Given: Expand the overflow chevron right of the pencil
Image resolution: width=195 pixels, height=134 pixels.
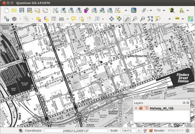Looking at the screenshot, I should pyautogui.click(x=151, y=10).
